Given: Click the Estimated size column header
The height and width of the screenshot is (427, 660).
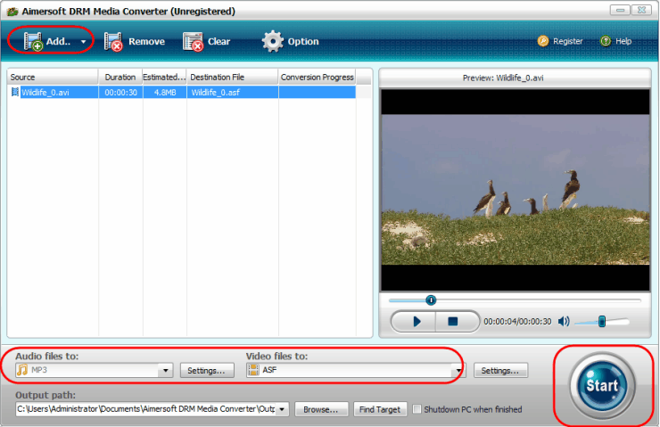Looking at the screenshot, I should [164, 77].
